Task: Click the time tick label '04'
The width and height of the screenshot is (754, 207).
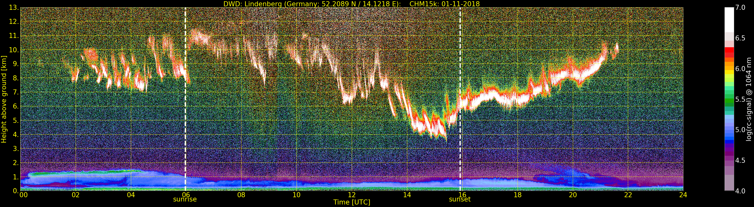Action: (131, 195)
